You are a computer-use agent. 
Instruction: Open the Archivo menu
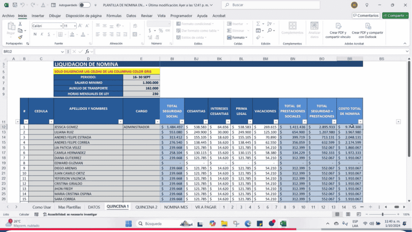point(8,16)
